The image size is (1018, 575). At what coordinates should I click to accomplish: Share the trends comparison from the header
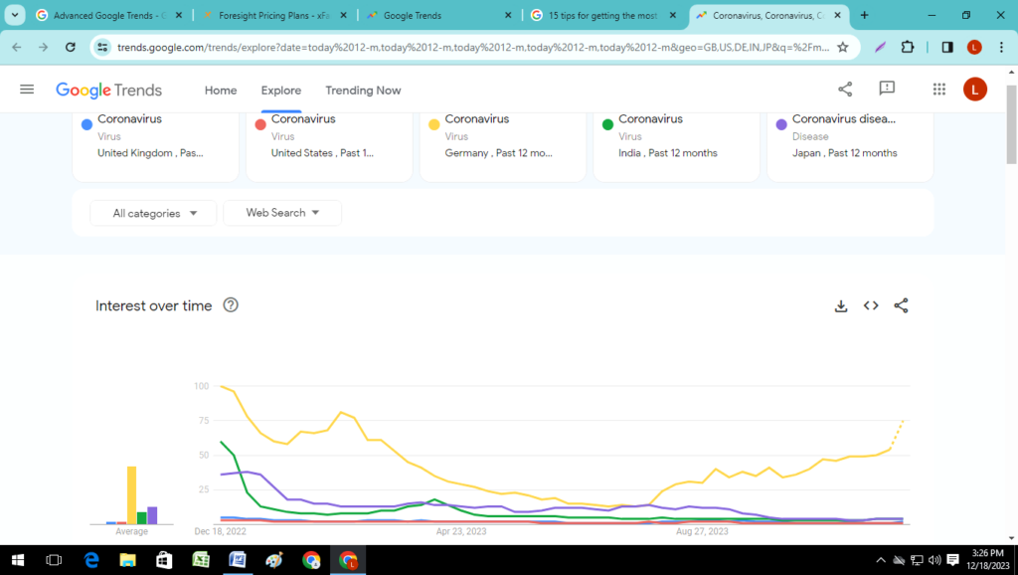point(845,89)
